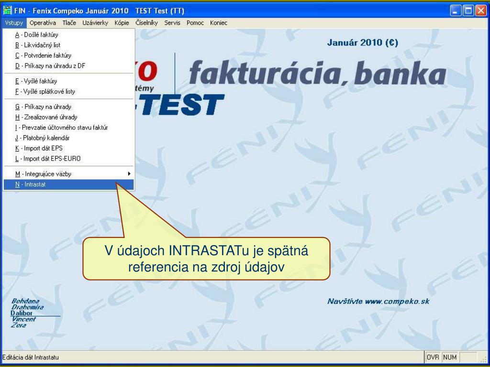Open J - Platobný kalendár
Image resolution: width=490 pixels, height=367 pixels.
click(69, 138)
